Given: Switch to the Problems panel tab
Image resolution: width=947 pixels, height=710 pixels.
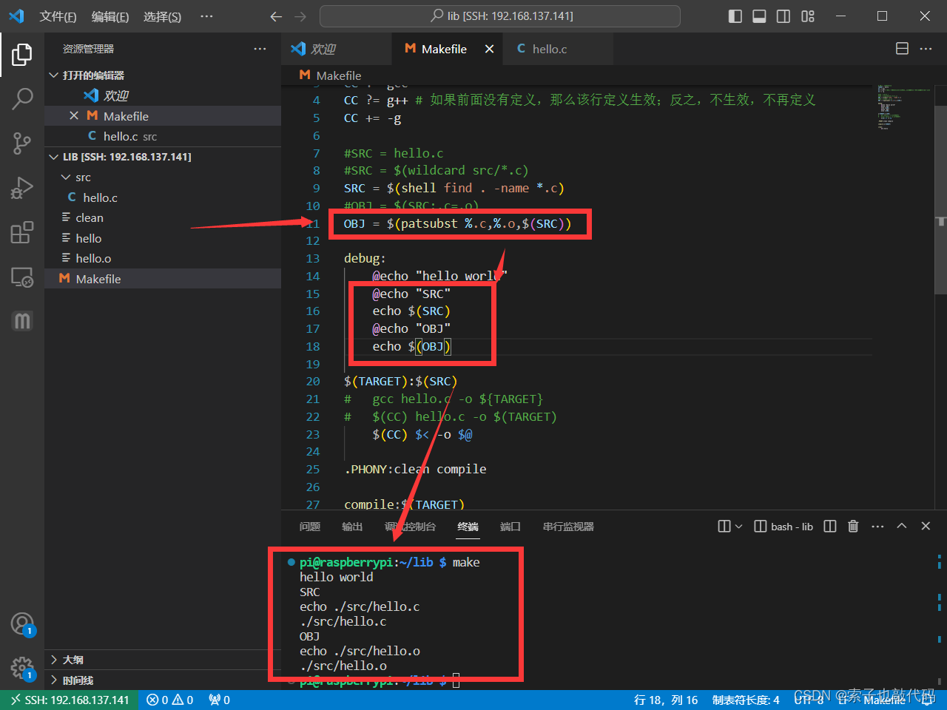Looking at the screenshot, I should [310, 527].
